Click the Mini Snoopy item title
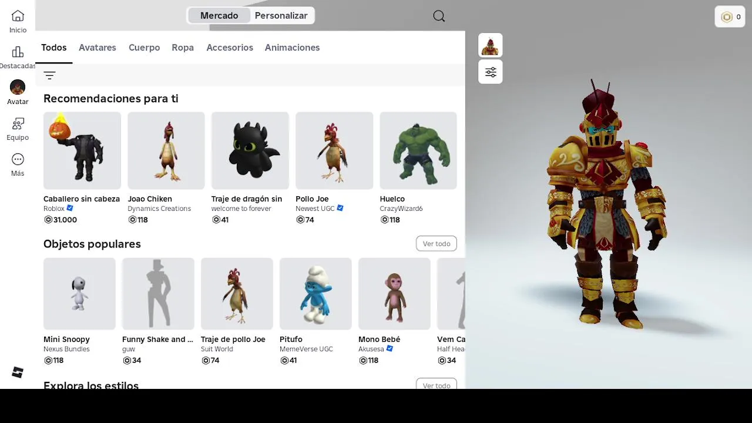This screenshot has width=752, height=423. point(66,340)
